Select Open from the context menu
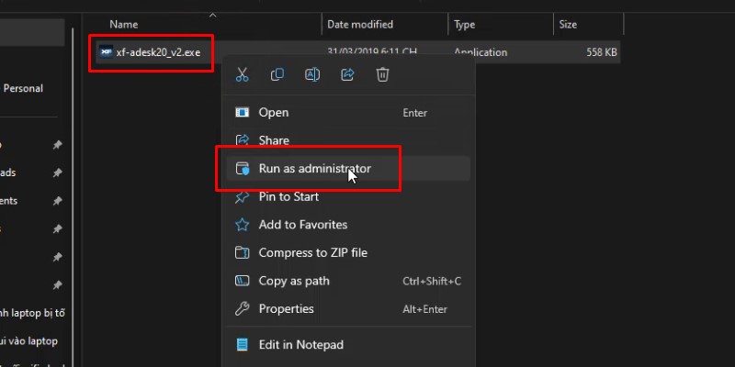 click(x=274, y=113)
